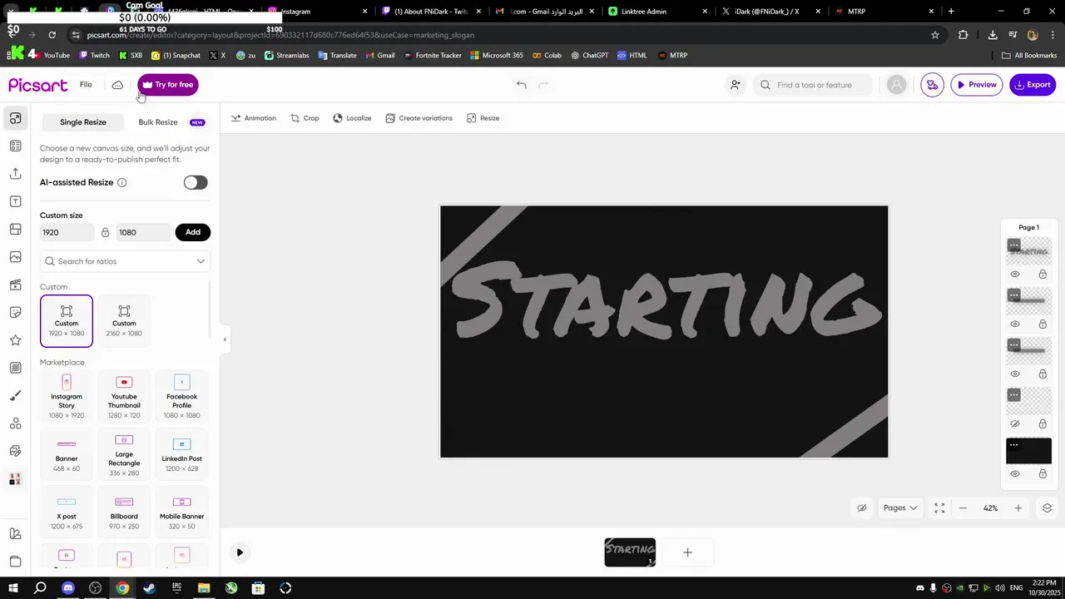Image resolution: width=1065 pixels, height=599 pixels.
Task: Zoom out with the minus icon
Action: click(x=963, y=508)
